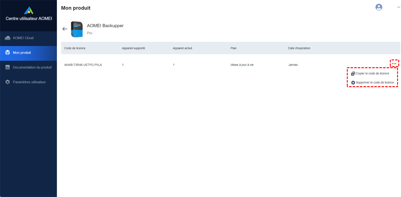This screenshot has width=401, height=197.
Task: Click the Appareil activé column header
Action: click(x=182, y=48)
